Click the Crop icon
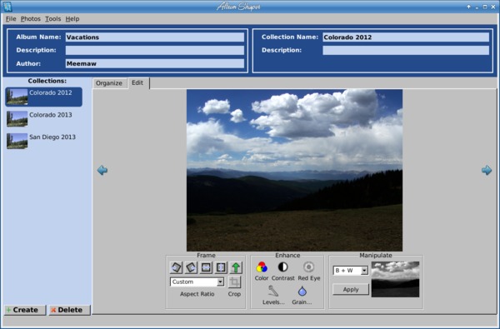 click(234, 282)
